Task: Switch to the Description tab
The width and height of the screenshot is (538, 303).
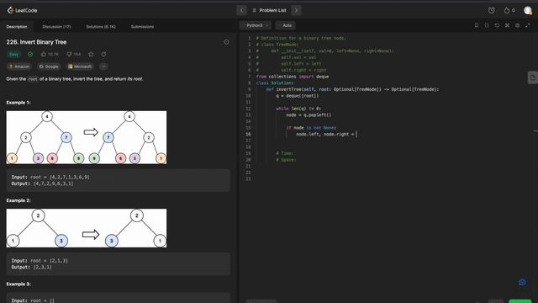Action: 17,26
